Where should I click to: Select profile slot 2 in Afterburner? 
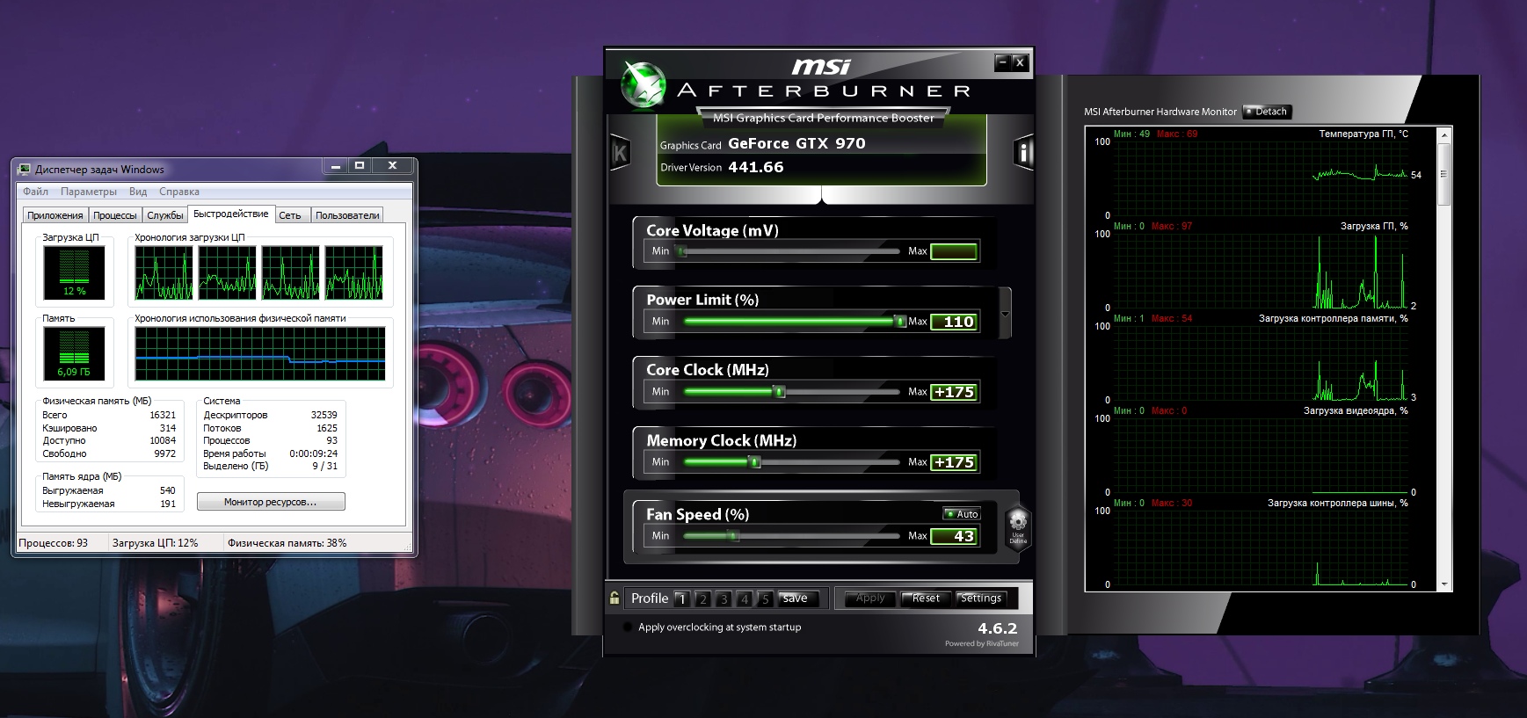702,598
